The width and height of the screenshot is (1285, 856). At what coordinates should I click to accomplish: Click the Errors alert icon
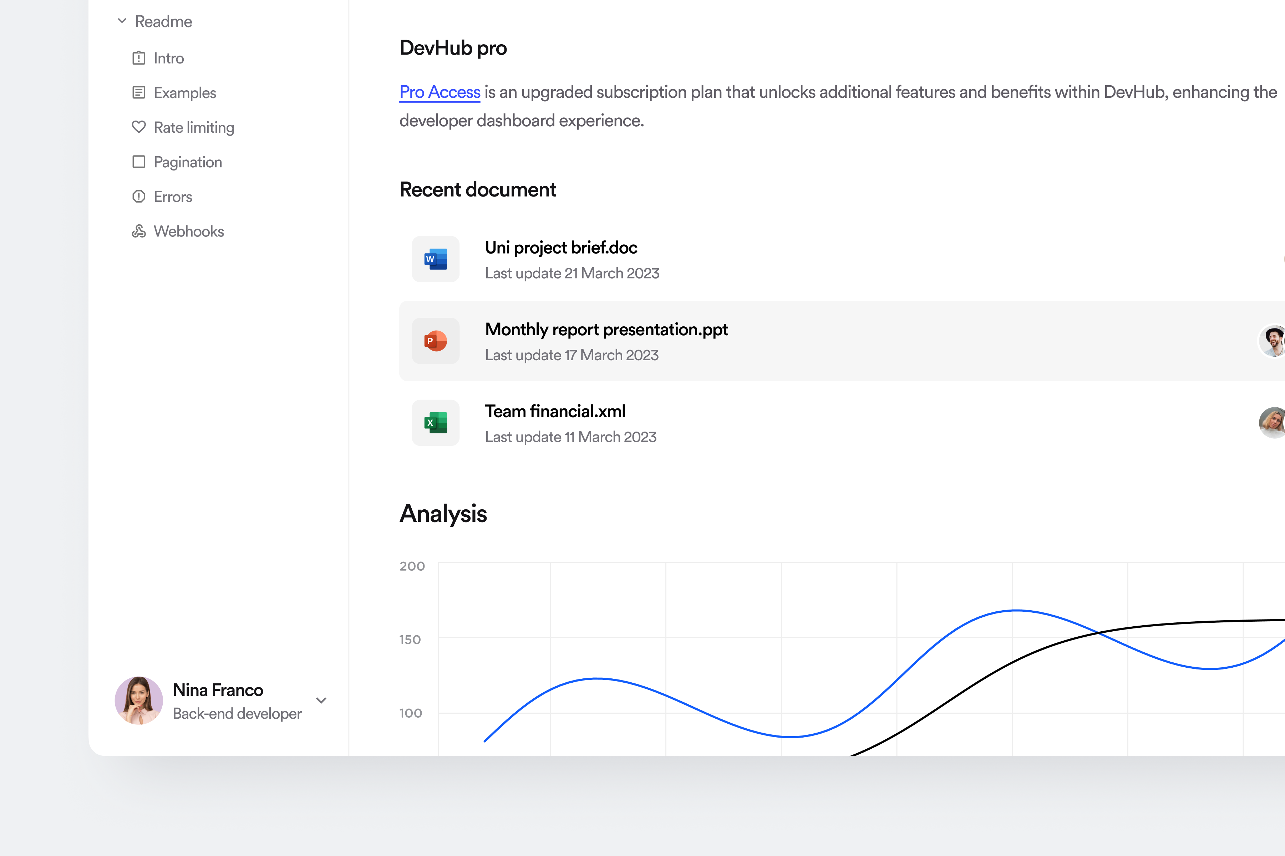pos(139,196)
